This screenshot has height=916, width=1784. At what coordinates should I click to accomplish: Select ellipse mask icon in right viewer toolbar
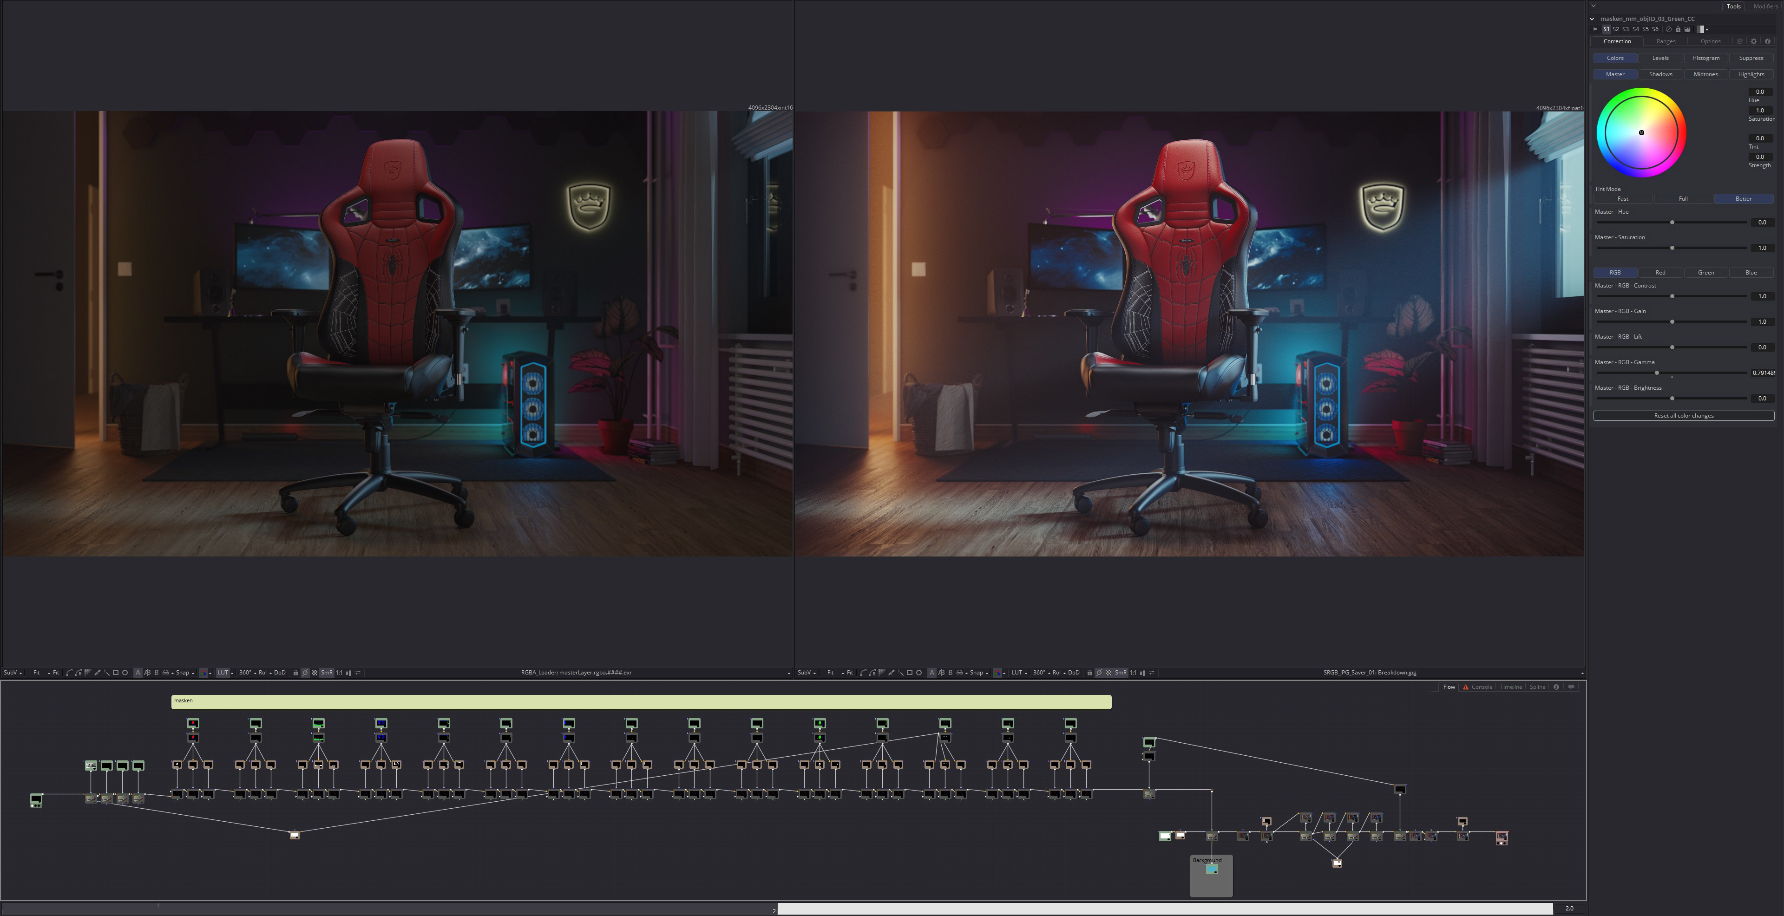coord(919,672)
